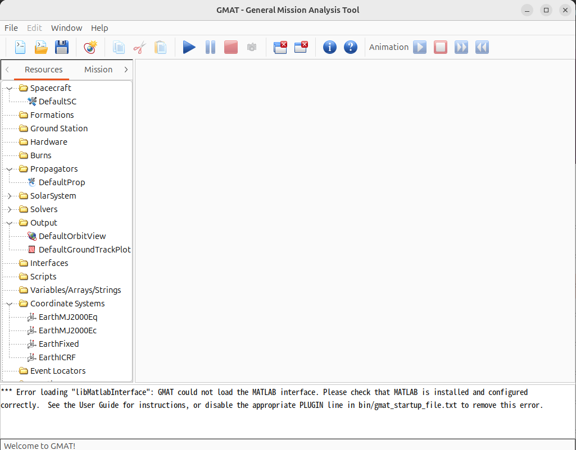
Task: Select EarthMJ2000Eq coordinate system
Action: 68,317
